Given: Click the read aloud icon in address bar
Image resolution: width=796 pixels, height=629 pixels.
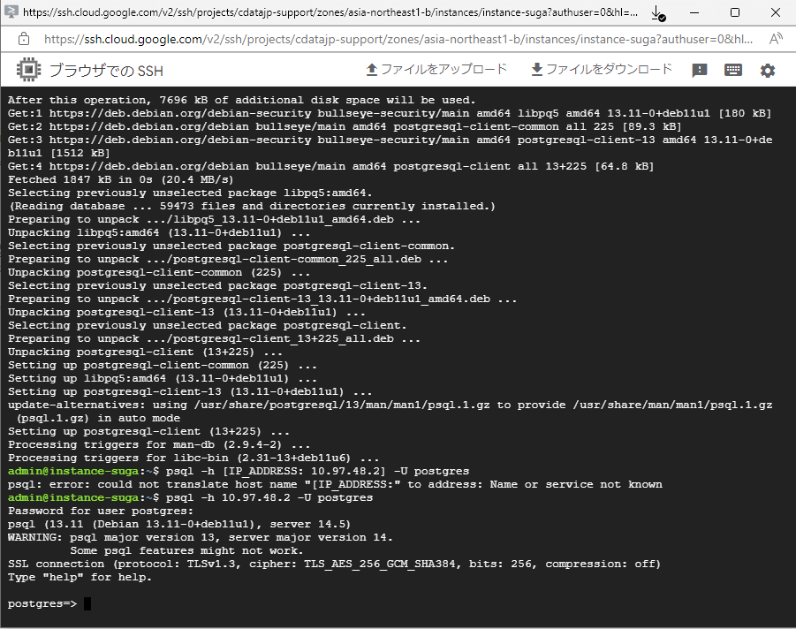Looking at the screenshot, I should coord(775,39).
